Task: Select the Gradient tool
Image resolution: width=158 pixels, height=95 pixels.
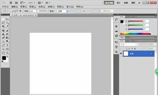Action: (7, 38)
